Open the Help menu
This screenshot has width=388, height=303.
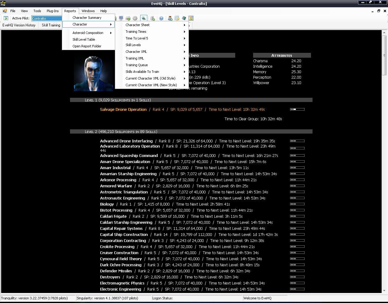104,11
